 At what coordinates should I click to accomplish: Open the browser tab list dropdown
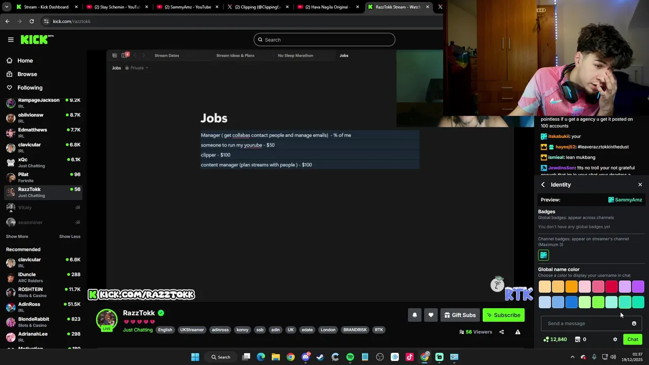point(7,7)
